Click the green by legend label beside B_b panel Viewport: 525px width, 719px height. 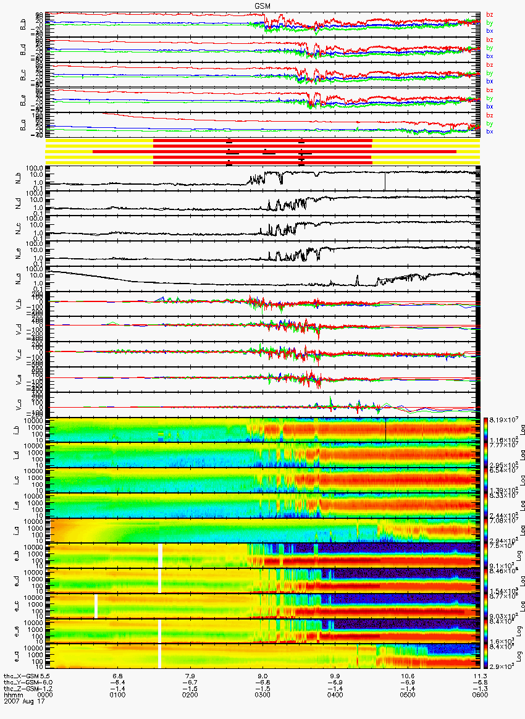(x=490, y=23)
